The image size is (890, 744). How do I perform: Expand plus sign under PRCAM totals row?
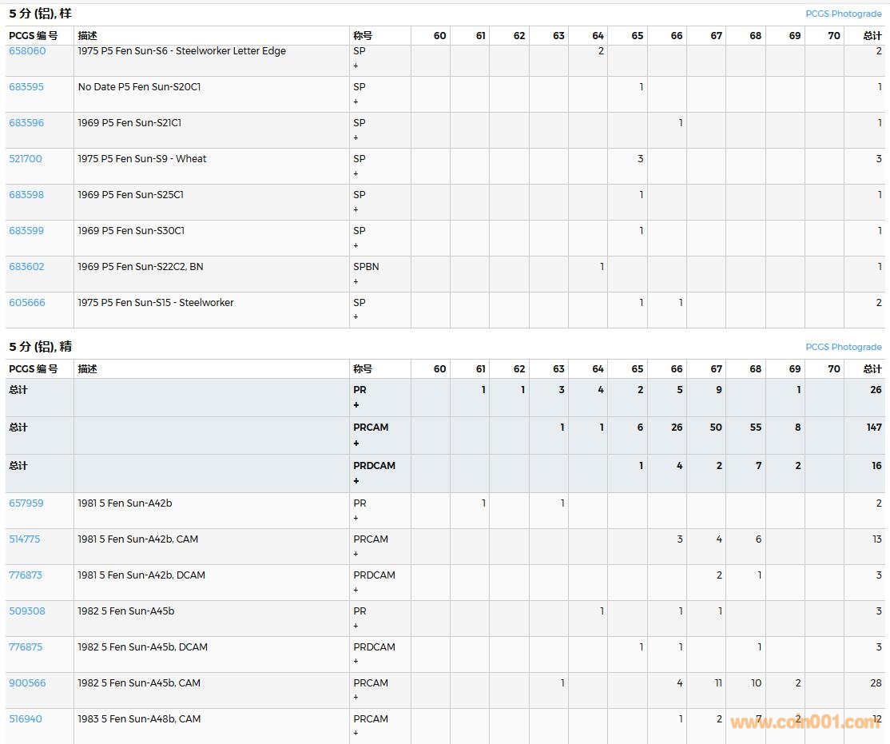[x=356, y=444]
